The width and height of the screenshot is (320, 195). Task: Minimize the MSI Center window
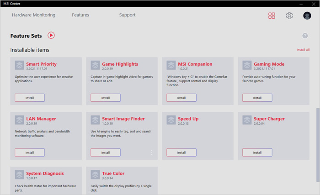point(301,4)
